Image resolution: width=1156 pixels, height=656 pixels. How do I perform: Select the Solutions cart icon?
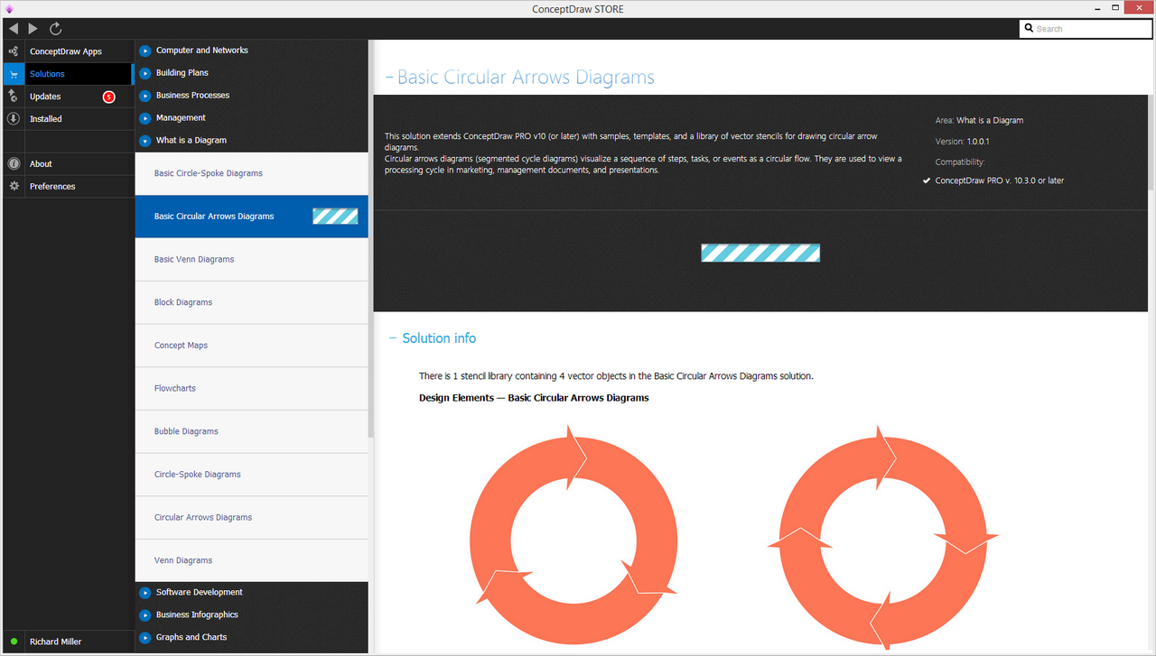(14, 74)
